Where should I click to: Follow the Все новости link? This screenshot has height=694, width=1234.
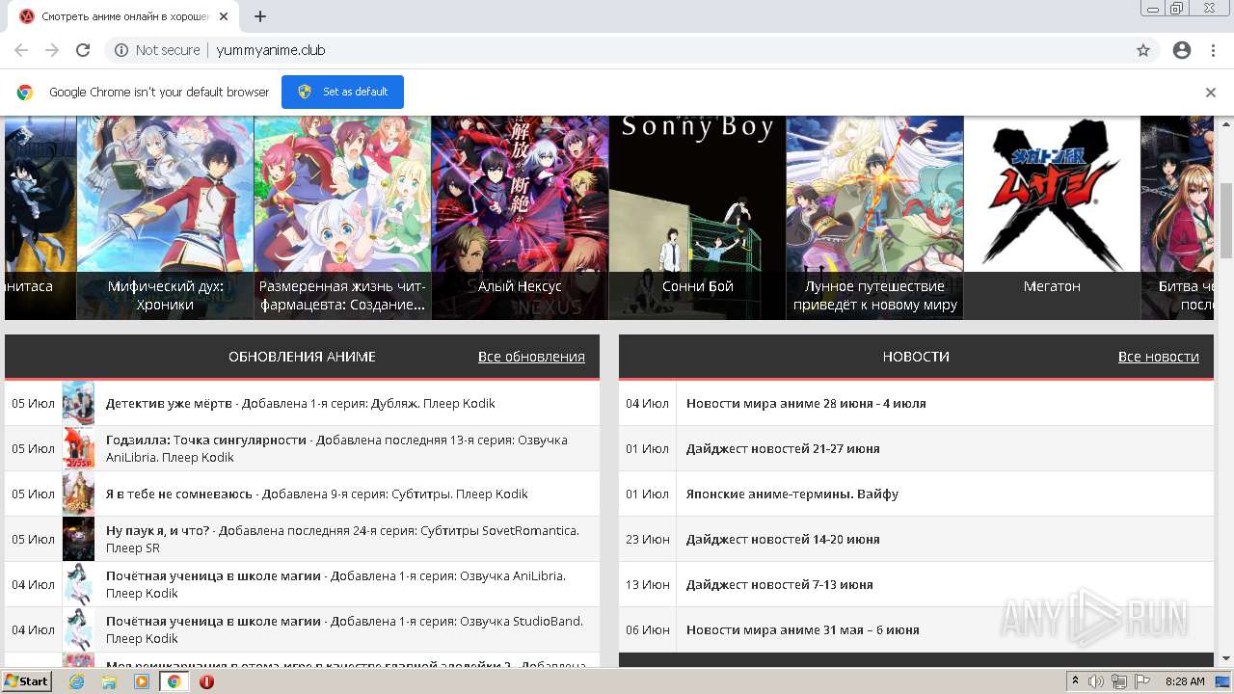(x=1159, y=357)
